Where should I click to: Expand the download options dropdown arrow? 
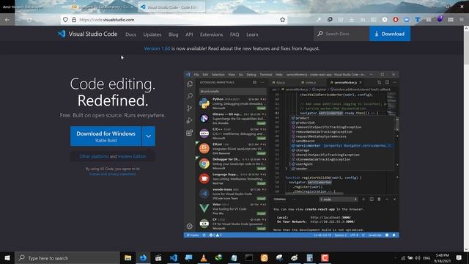(148, 136)
